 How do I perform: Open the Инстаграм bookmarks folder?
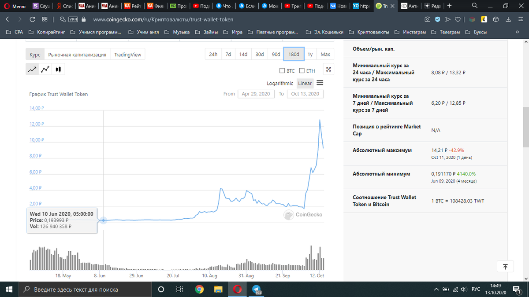(410, 32)
